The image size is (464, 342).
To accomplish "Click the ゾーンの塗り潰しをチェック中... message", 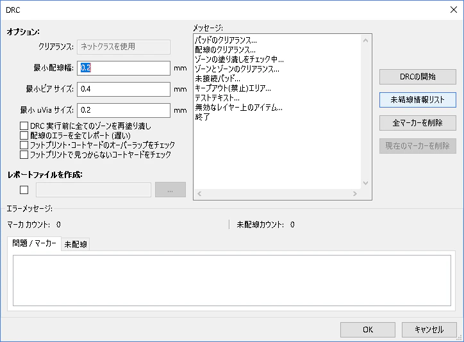I will coord(239,60).
